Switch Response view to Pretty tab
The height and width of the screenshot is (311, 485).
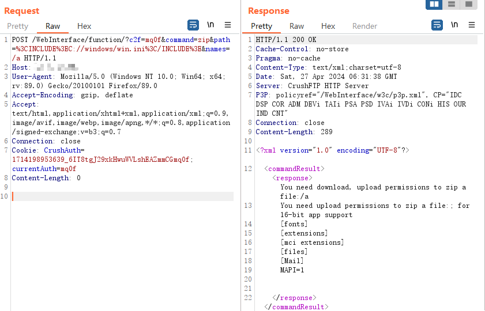[x=261, y=26]
